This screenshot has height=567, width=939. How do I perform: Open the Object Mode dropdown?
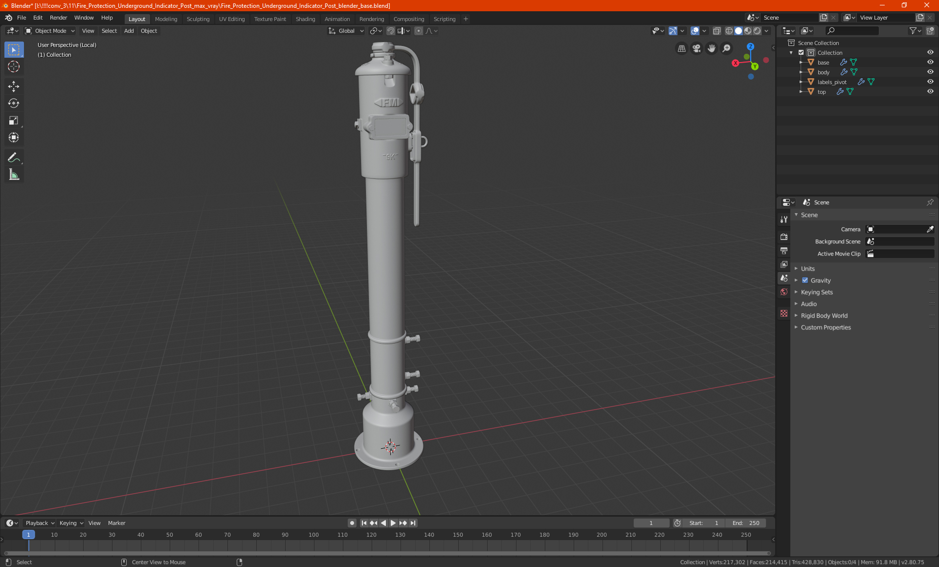click(x=49, y=31)
